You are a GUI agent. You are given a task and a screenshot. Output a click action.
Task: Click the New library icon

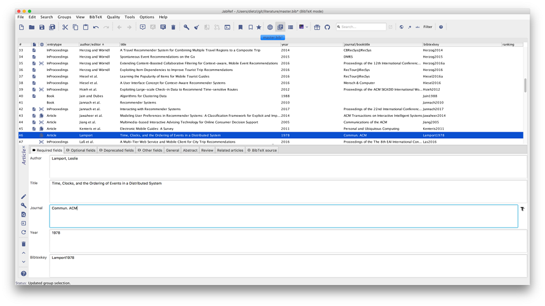pyautogui.click(x=21, y=27)
